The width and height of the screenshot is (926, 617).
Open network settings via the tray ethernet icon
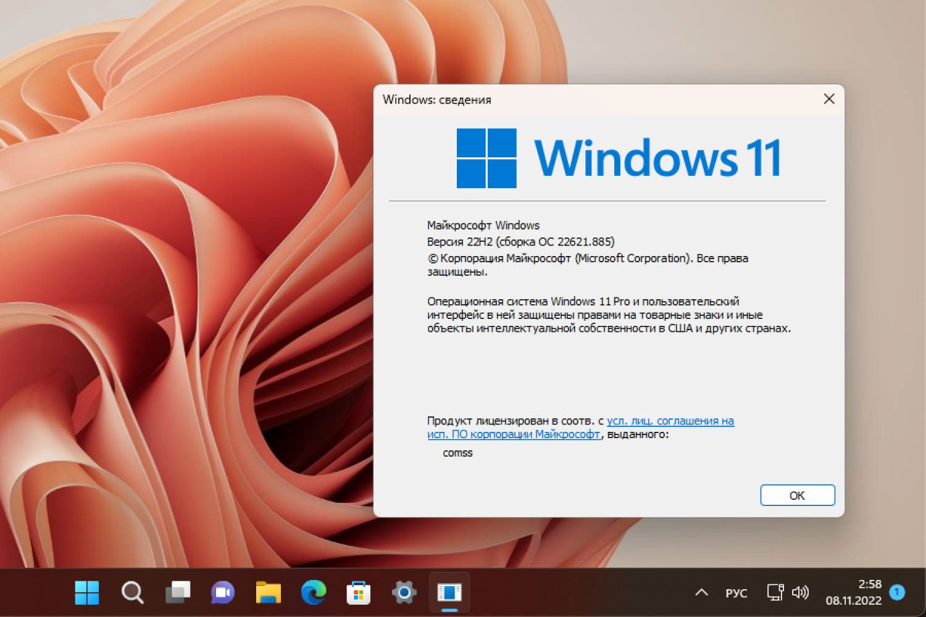point(775,592)
